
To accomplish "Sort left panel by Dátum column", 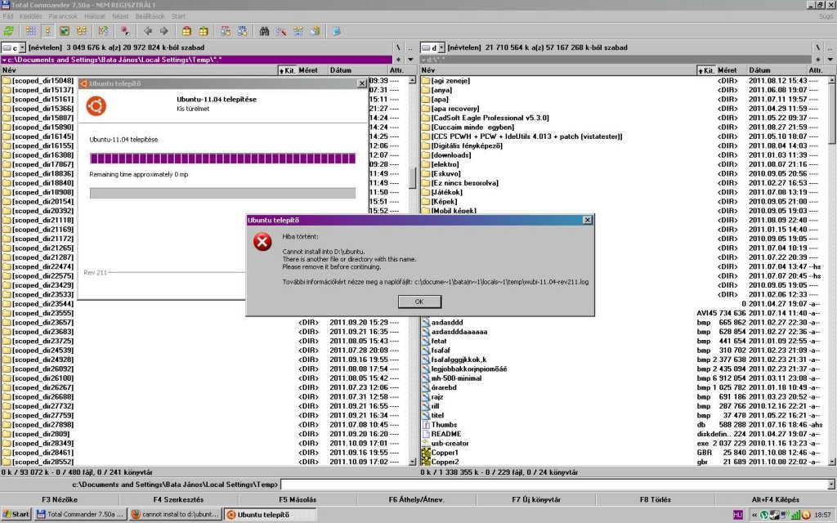I will (358, 70).
